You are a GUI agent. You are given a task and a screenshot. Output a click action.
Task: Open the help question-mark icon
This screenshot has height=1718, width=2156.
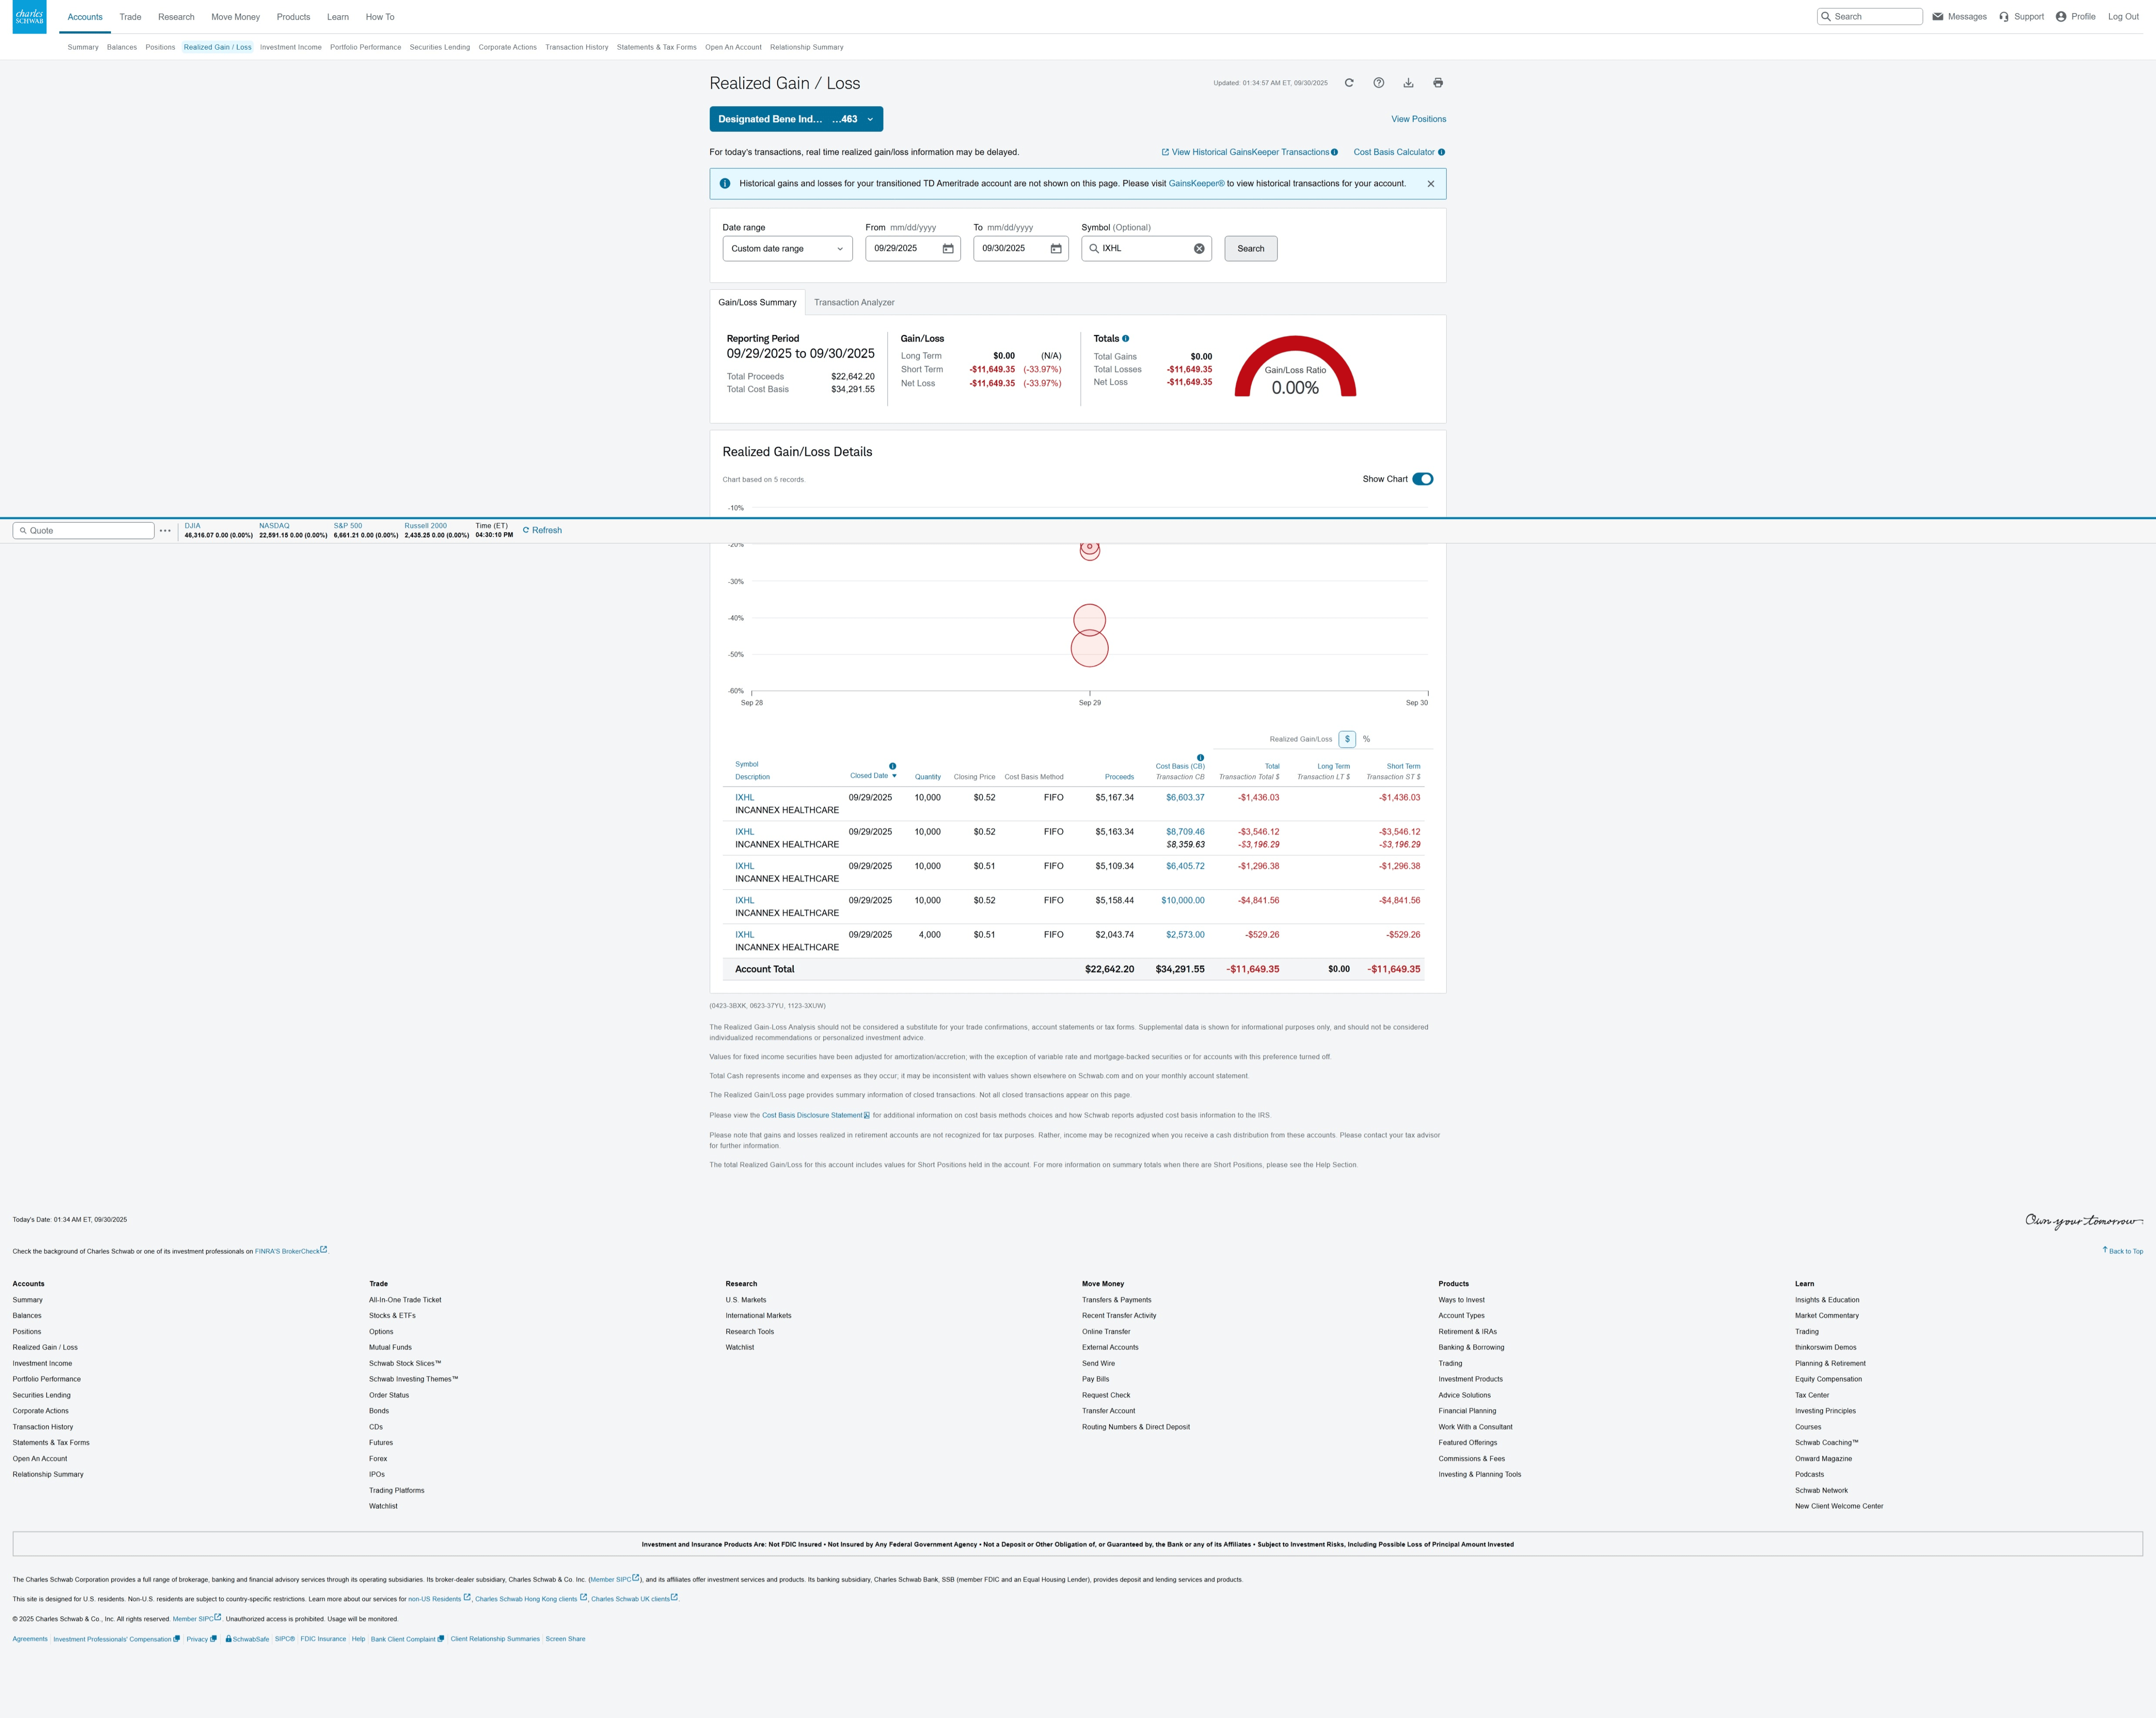pos(1378,83)
